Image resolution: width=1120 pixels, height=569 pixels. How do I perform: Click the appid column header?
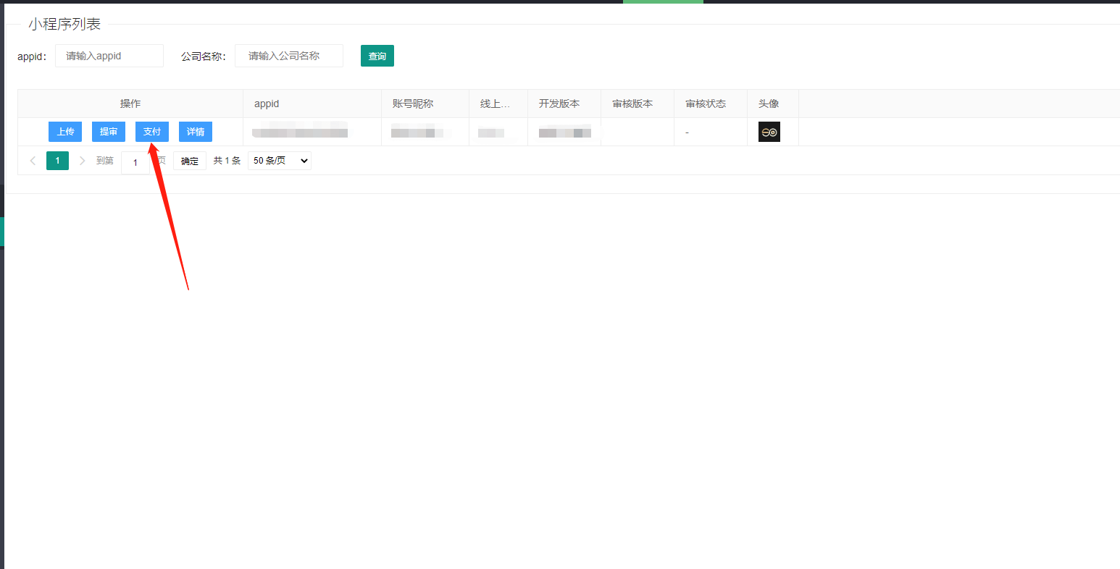click(x=267, y=104)
